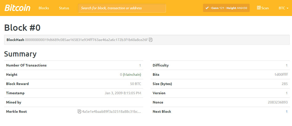Click the Bits value 1d00ffff

281,74
